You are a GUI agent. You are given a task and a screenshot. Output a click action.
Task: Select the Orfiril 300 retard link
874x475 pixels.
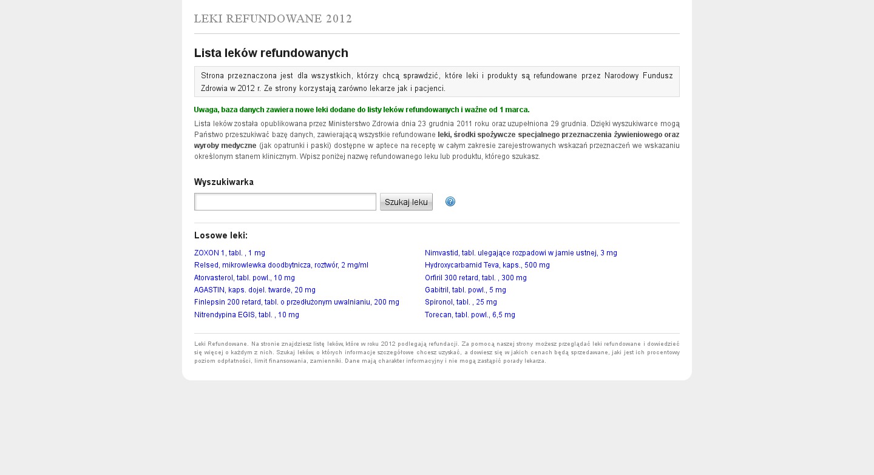coord(475,278)
